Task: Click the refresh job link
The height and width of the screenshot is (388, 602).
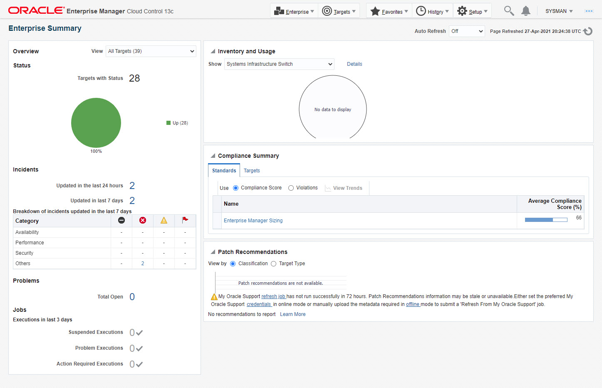Action: [x=273, y=296]
